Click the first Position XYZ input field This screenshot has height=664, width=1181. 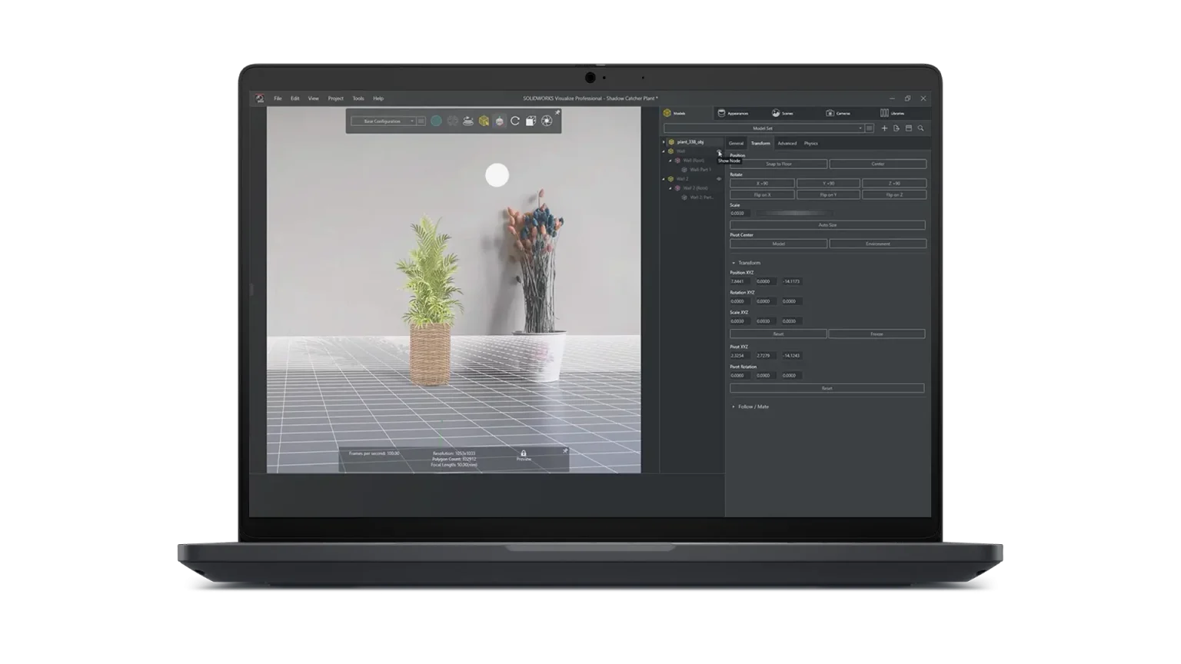[738, 281]
